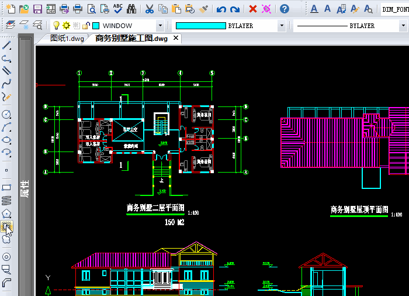The width and height of the screenshot is (409, 296).
Task: Create a new drawing file
Action: point(11,9)
